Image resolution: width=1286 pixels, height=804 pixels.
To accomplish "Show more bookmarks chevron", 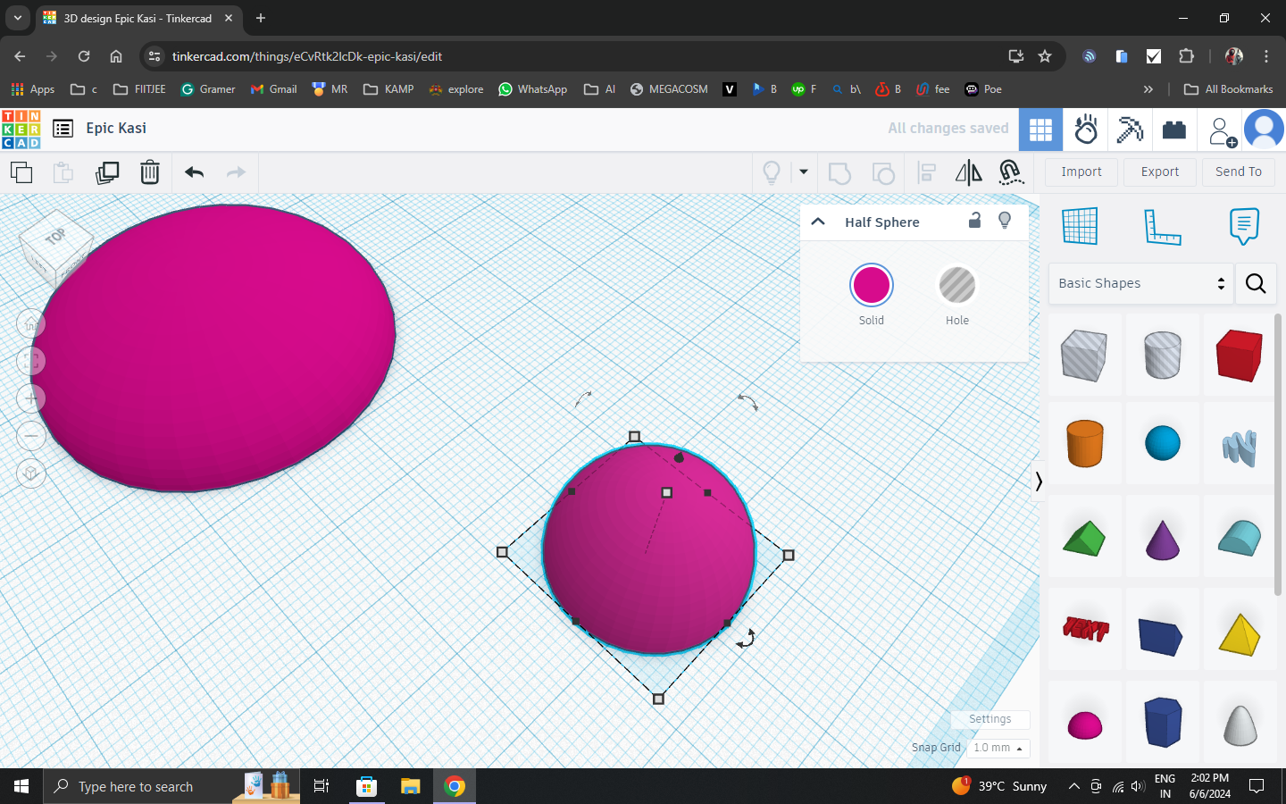I will [1148, 89].
